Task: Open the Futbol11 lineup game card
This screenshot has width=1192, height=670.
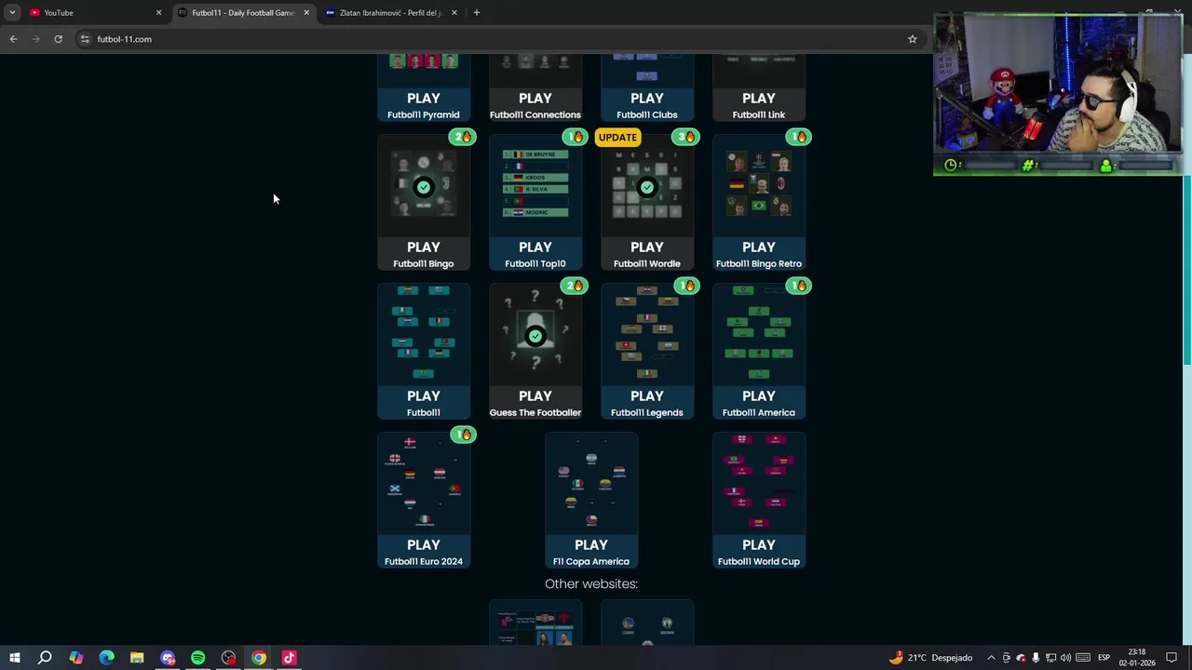Action: pos(424,352)
